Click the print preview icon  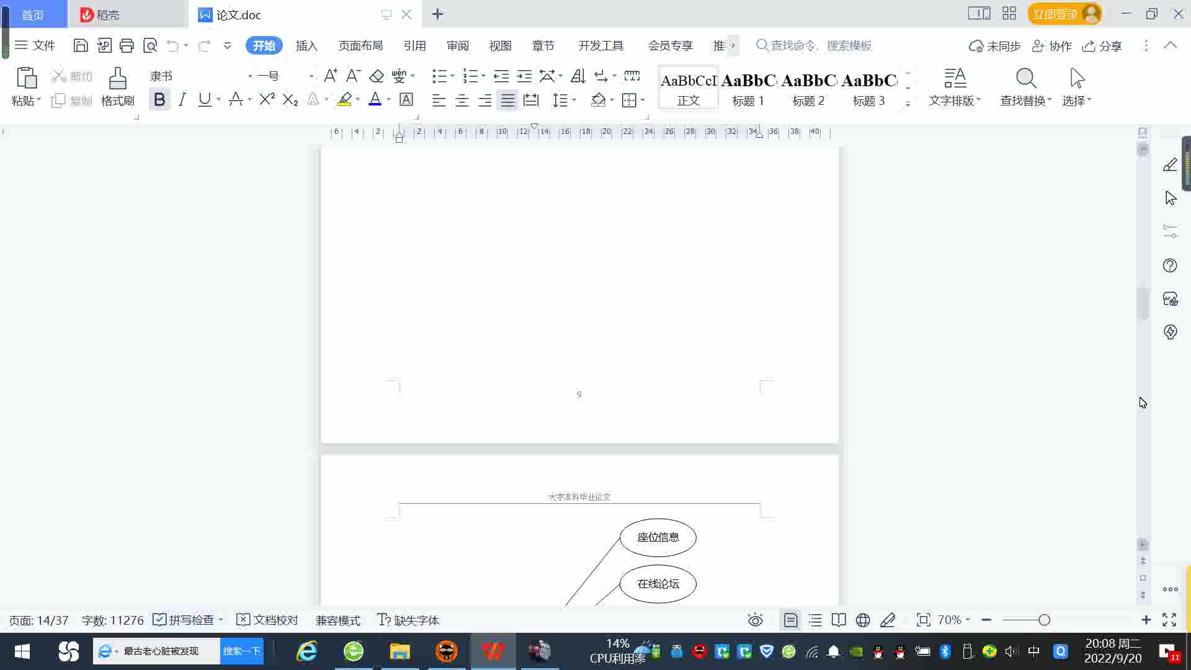coord(150,45)
